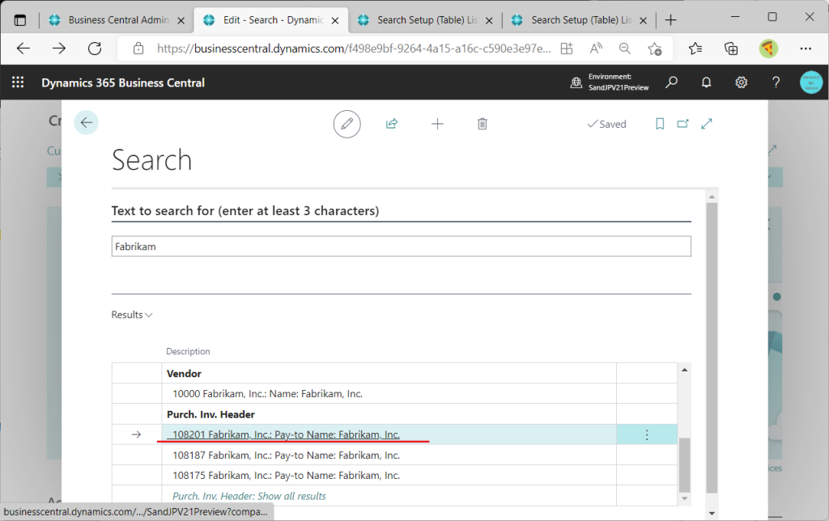Activate the Read aloud icon

[596, 49]
